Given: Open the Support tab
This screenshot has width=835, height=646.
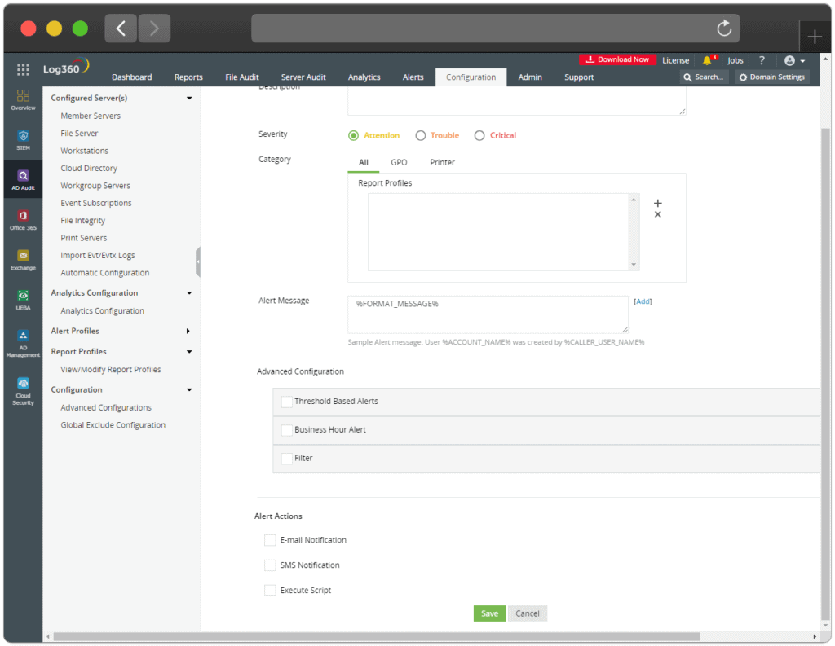Looking at the screenshot, I should click(579, 77).
